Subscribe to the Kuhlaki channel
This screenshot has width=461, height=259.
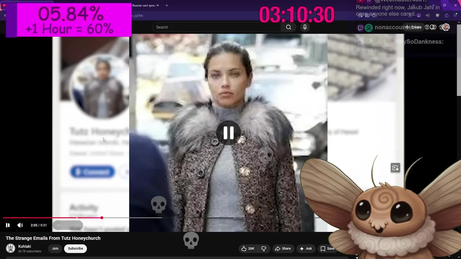click(x=76, y=249)
